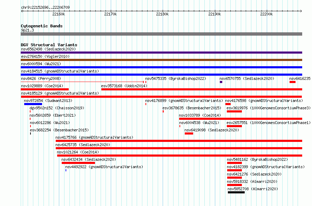Open variant esv2764150 (Vogler2010) label
Image resolution: width=312 pixels, height=206 pixels.
pos(45,56)
